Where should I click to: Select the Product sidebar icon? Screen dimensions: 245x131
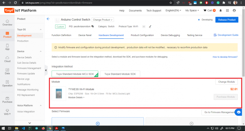click(x=7, y=35)
